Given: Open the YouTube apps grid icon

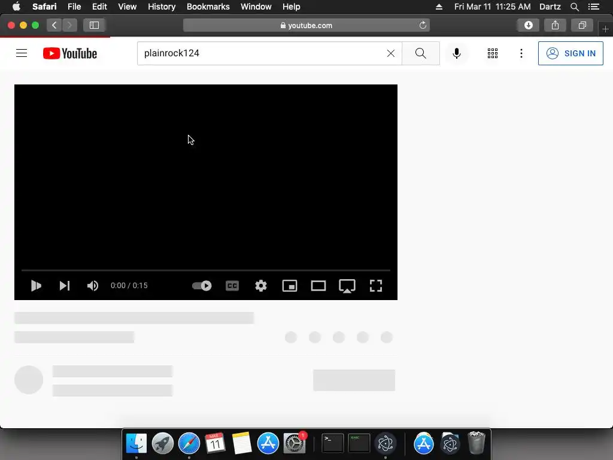Looking at the screenshot, I should click(x=493, y=53).
